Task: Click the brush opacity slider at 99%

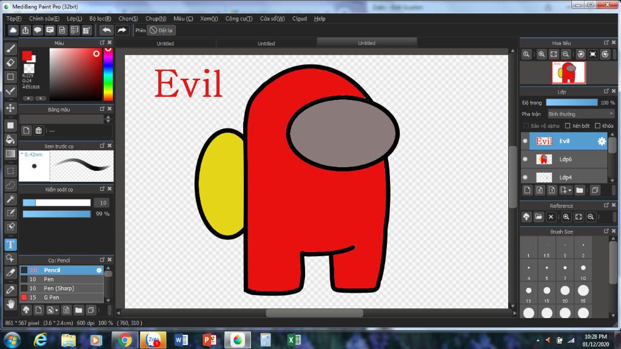Action: coord(56,214)
